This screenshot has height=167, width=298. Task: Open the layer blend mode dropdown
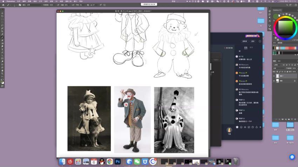pos(279,68)
